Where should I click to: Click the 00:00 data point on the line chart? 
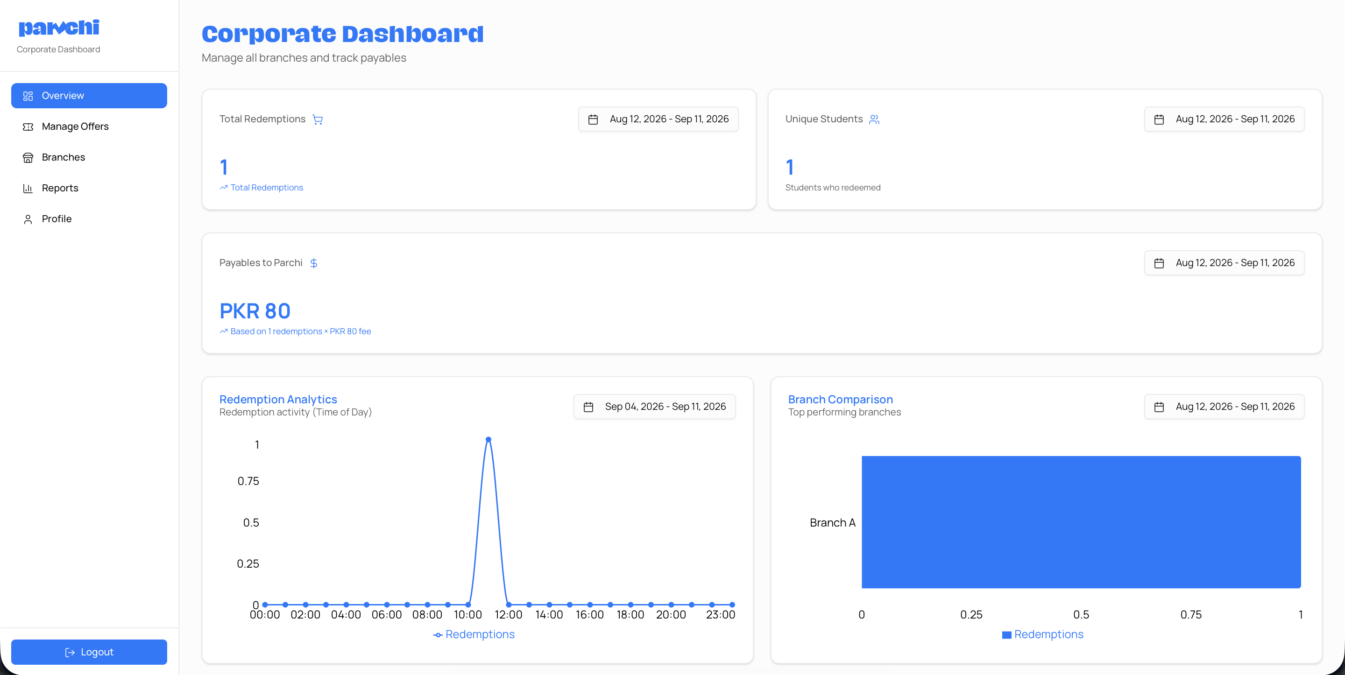[x=265, y=605]
